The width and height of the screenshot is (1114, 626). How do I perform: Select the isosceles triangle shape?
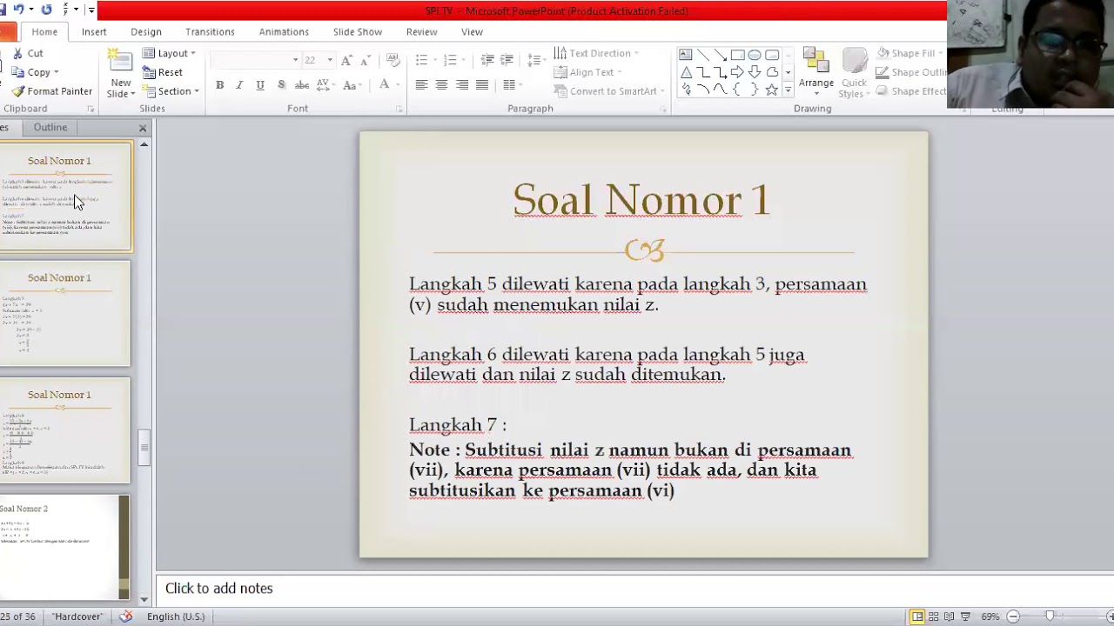tap(686, 72)
